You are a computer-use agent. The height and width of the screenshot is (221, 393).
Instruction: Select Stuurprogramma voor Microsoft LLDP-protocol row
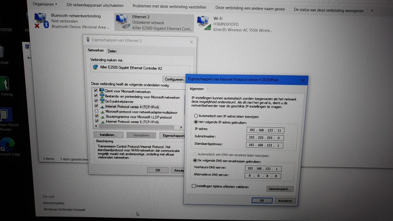[x=139, y=116]
